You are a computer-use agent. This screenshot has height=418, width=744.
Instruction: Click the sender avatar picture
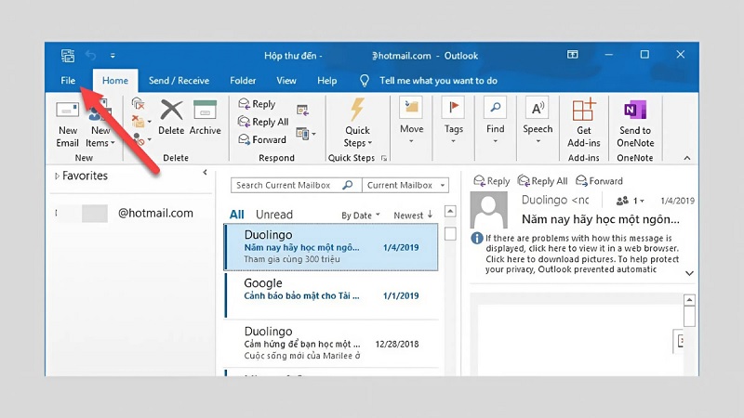point(489,210)
